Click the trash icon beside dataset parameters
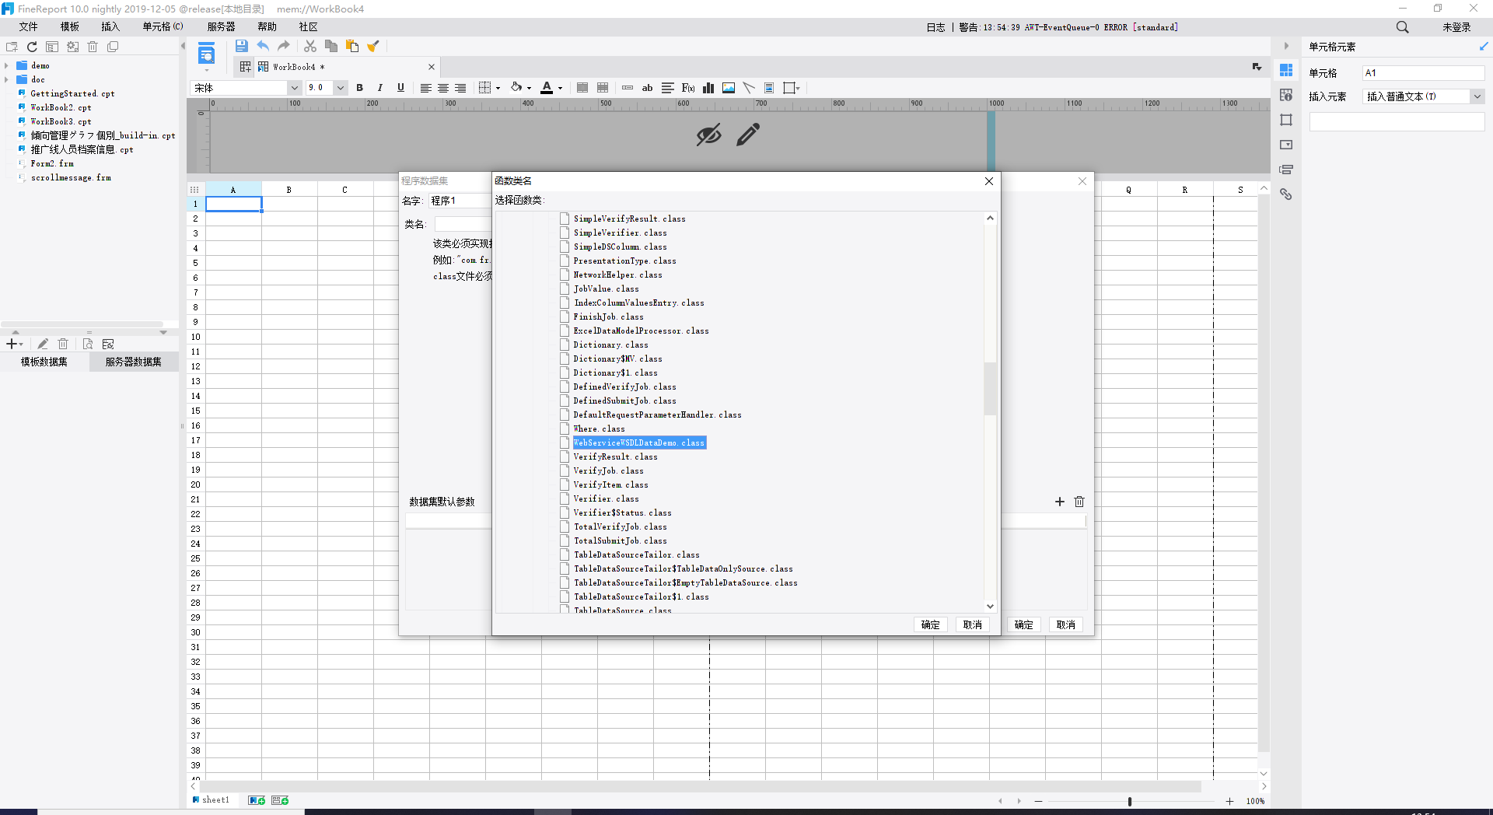 coord(1079,502)
